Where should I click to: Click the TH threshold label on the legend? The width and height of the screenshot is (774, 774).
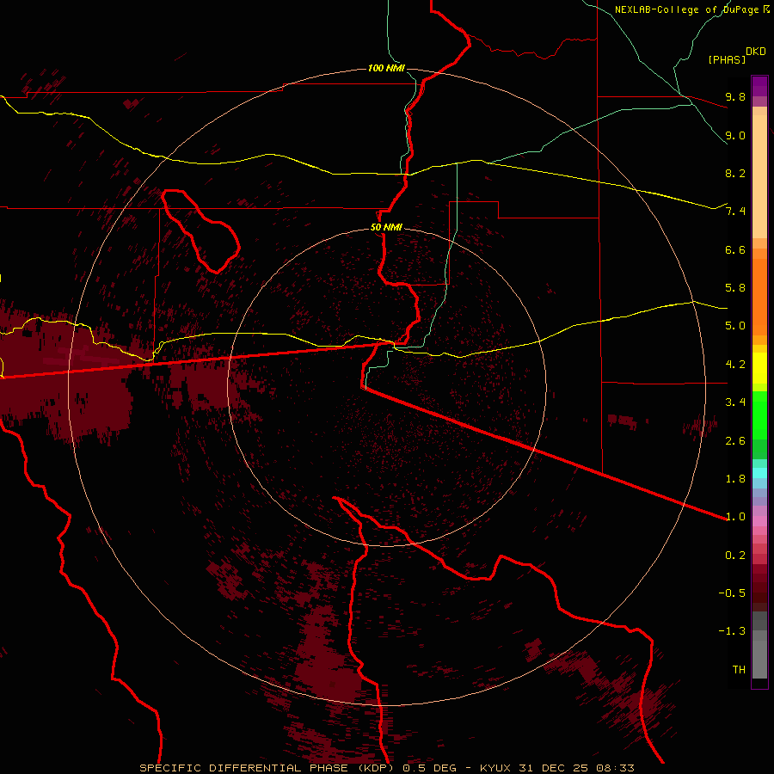pos(739,670)
